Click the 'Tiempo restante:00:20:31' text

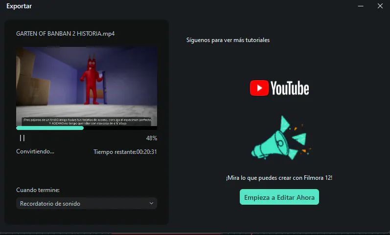(125, 152)
